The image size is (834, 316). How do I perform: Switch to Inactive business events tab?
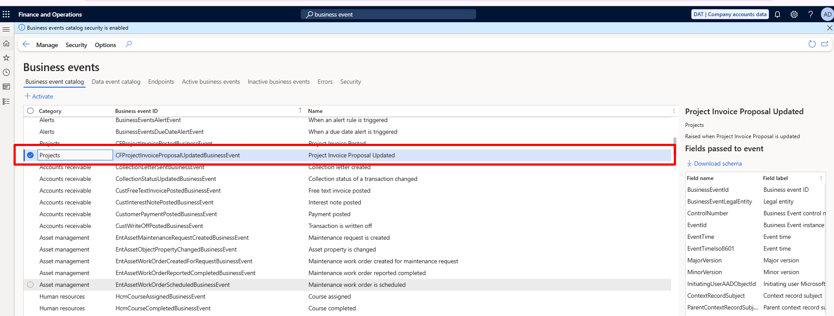279,82
